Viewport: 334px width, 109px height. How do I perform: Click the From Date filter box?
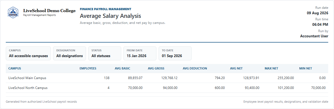pyautogui.click(x=140, y=54)
